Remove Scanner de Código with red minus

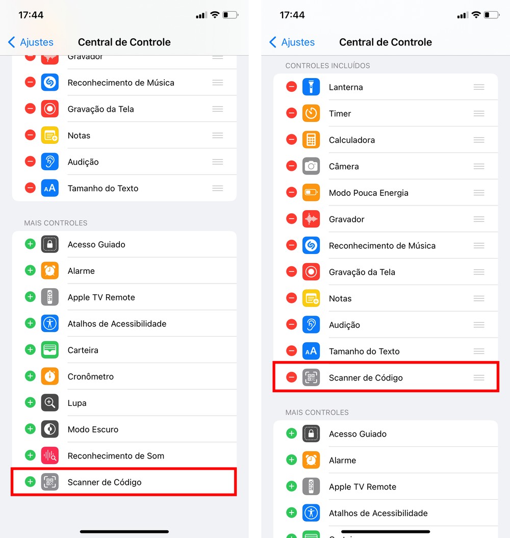291,377
